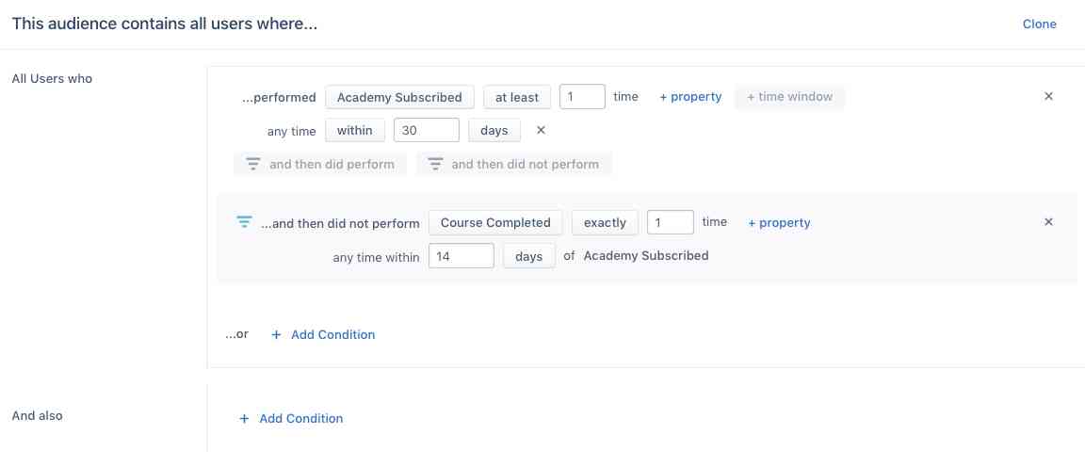Remove the Course Completed condition with X
The image size is (1085, 467).
coord(1048,222)
